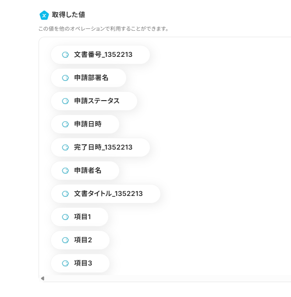Click the icon beside 申請ステータス

tap(65, 101)
